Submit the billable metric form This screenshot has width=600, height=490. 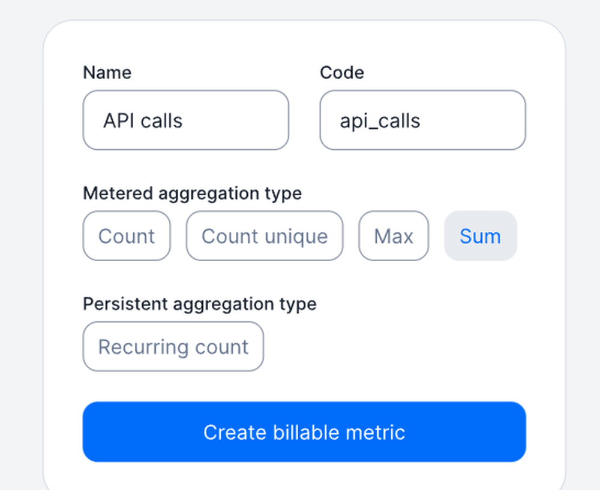click(x=304, y=432)
